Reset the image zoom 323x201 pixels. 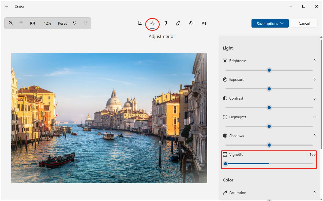[x=62, y=23]
